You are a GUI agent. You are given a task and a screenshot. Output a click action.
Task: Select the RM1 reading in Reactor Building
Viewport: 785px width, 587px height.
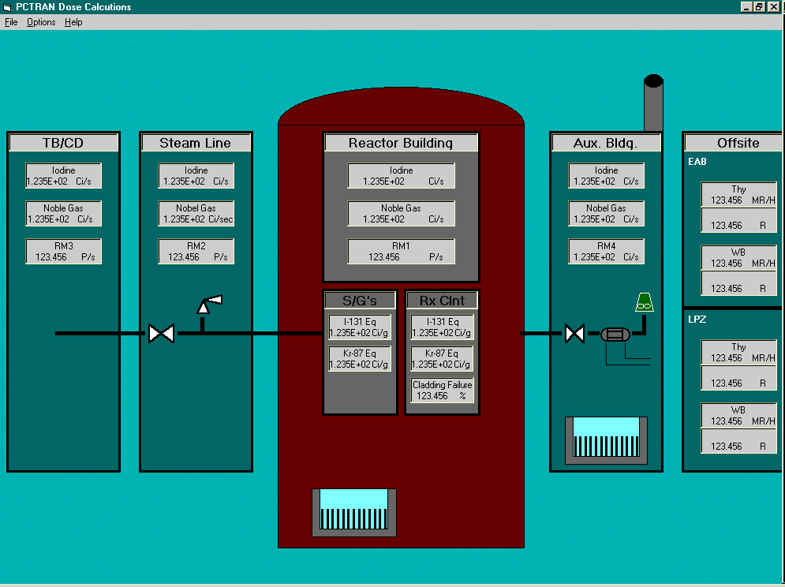[x=401, y=252]
